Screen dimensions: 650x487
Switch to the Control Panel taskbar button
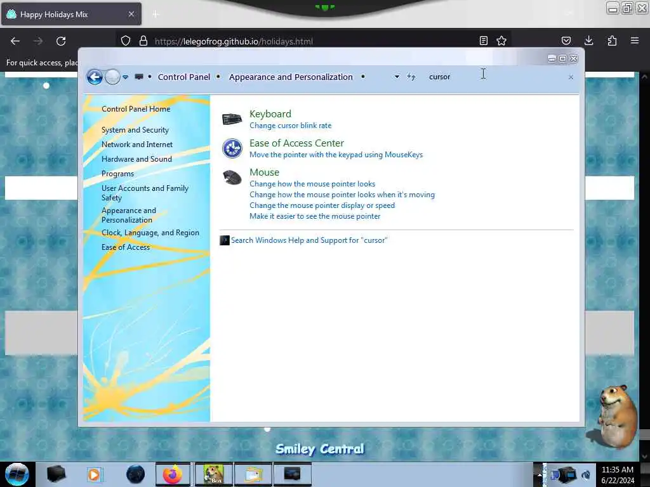coord(293,474)
